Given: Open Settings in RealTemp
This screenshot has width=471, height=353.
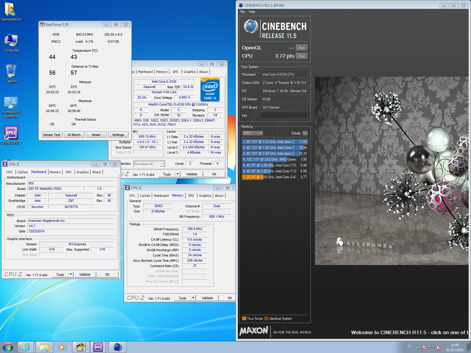Looking at the screenshot, I should tap(118, 135).
